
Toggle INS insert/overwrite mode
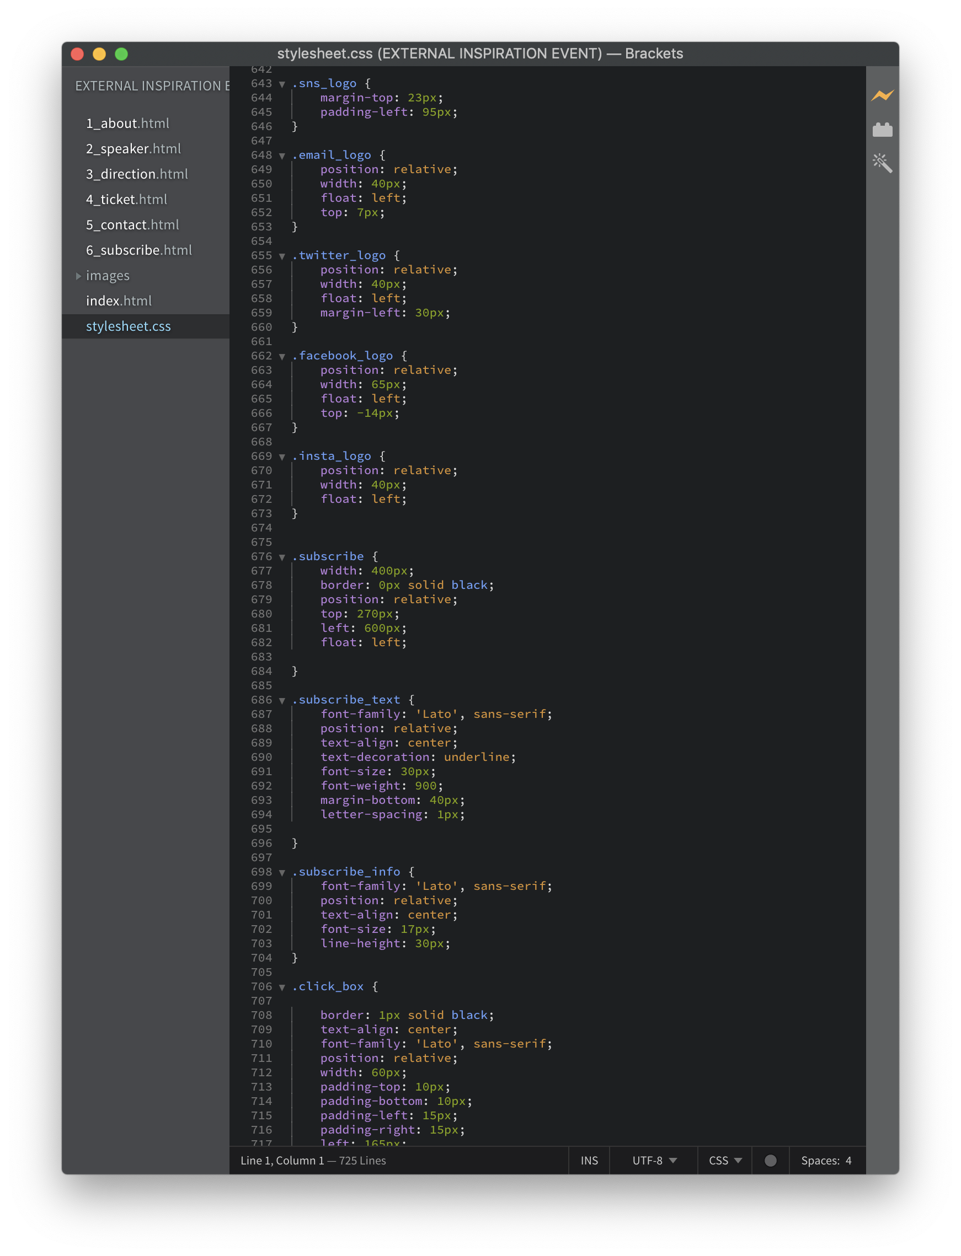click(x=589, y=1160)
